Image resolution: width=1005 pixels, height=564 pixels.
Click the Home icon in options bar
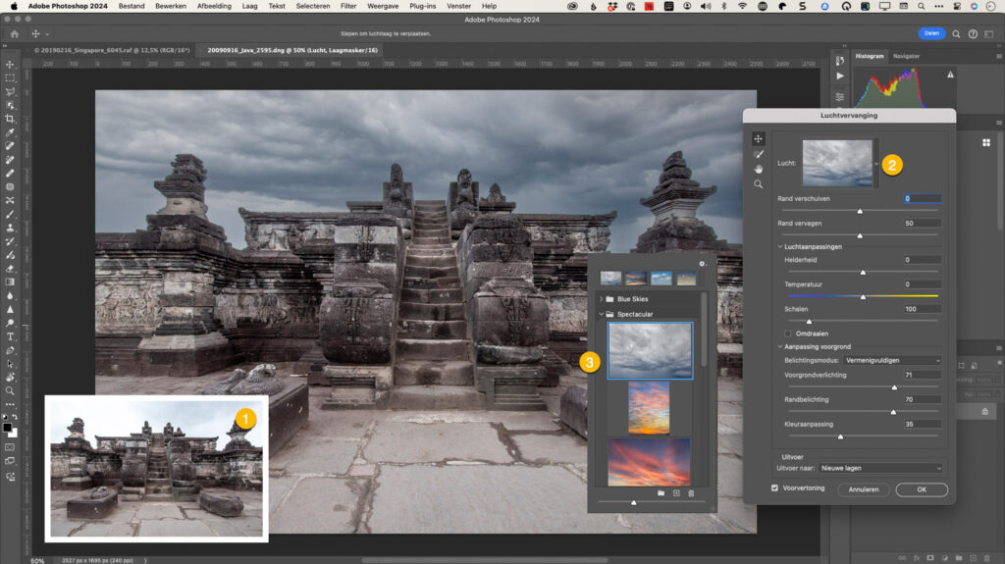(14, 34)
